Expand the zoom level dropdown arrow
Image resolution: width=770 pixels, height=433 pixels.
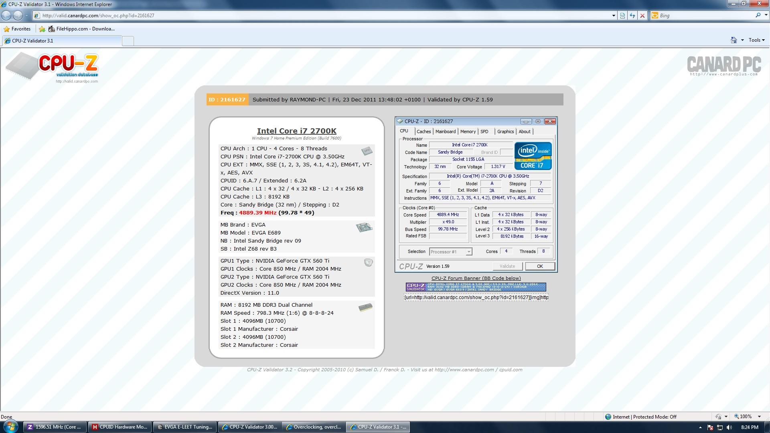(759, 417)
